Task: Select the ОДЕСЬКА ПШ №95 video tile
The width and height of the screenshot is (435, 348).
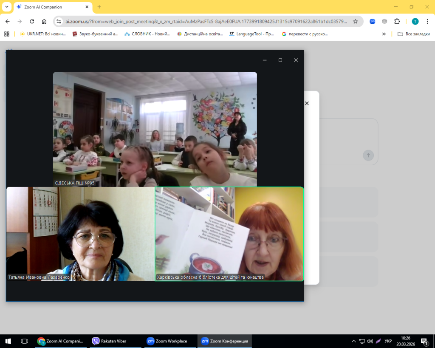Action: pos(155,129)
